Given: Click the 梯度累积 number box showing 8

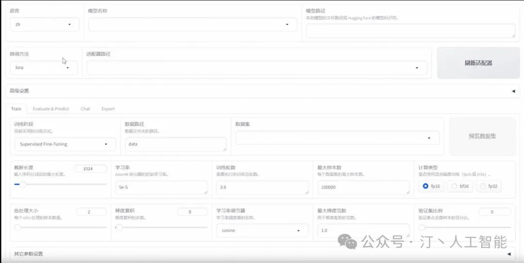Looking at the screenshot, I should pyautogui.click(x=192, y=212).
